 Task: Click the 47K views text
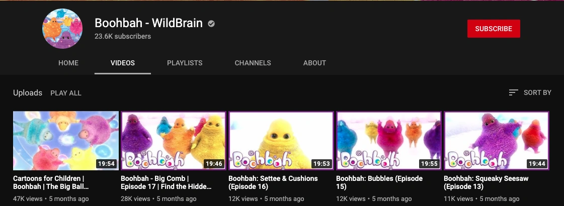pos(28,199)
